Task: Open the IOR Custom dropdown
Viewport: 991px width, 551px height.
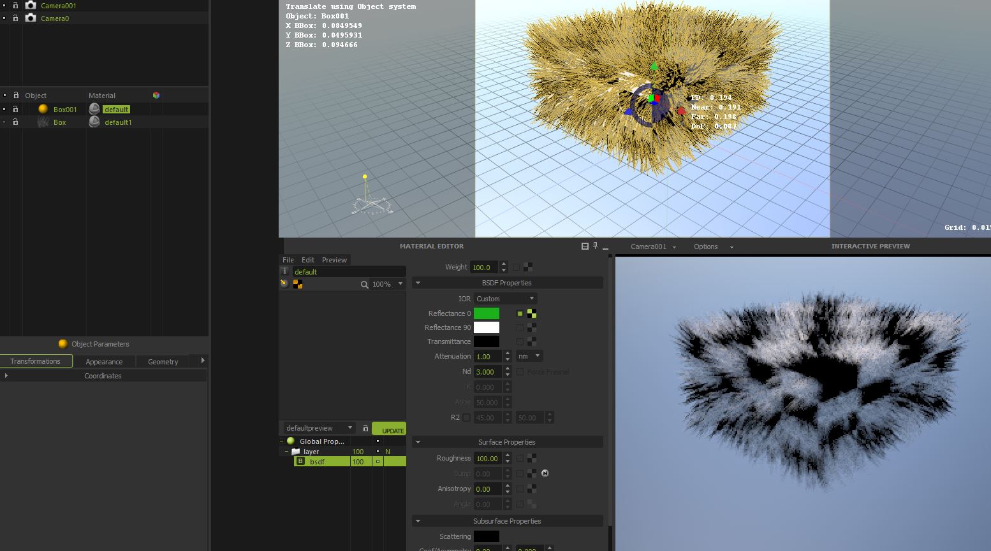Action: pos(505,299)
